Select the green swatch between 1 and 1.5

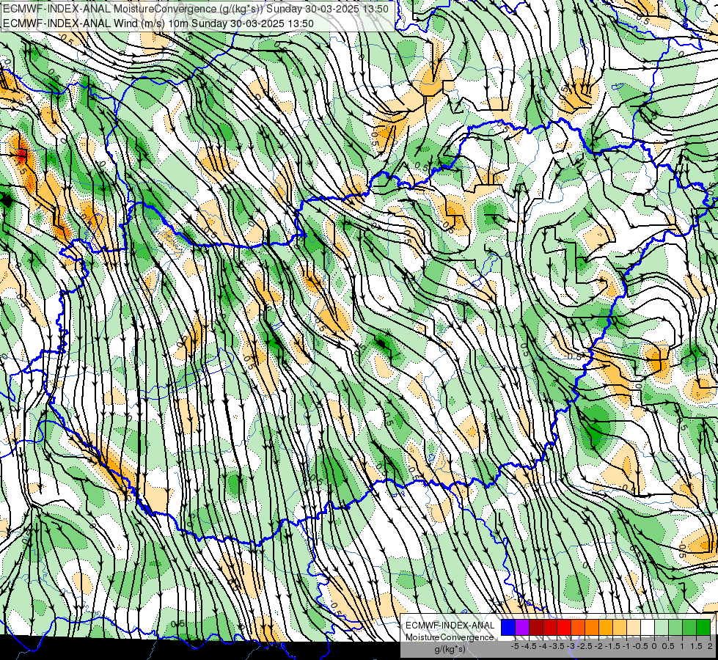689,627
